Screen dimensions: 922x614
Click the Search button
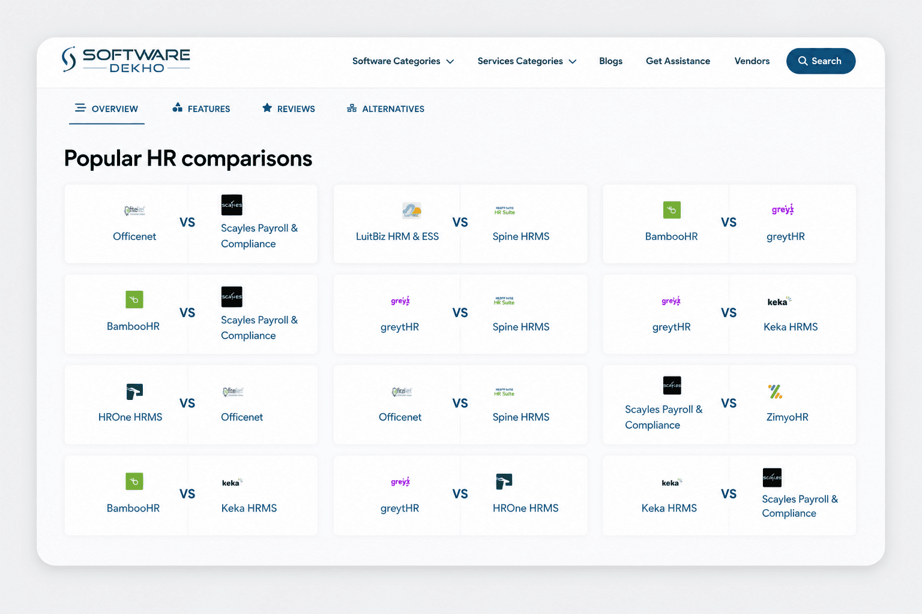tap(821, 61)
